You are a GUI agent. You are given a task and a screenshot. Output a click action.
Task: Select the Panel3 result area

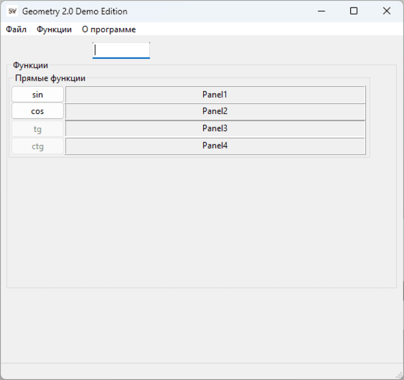pos(215,129)
